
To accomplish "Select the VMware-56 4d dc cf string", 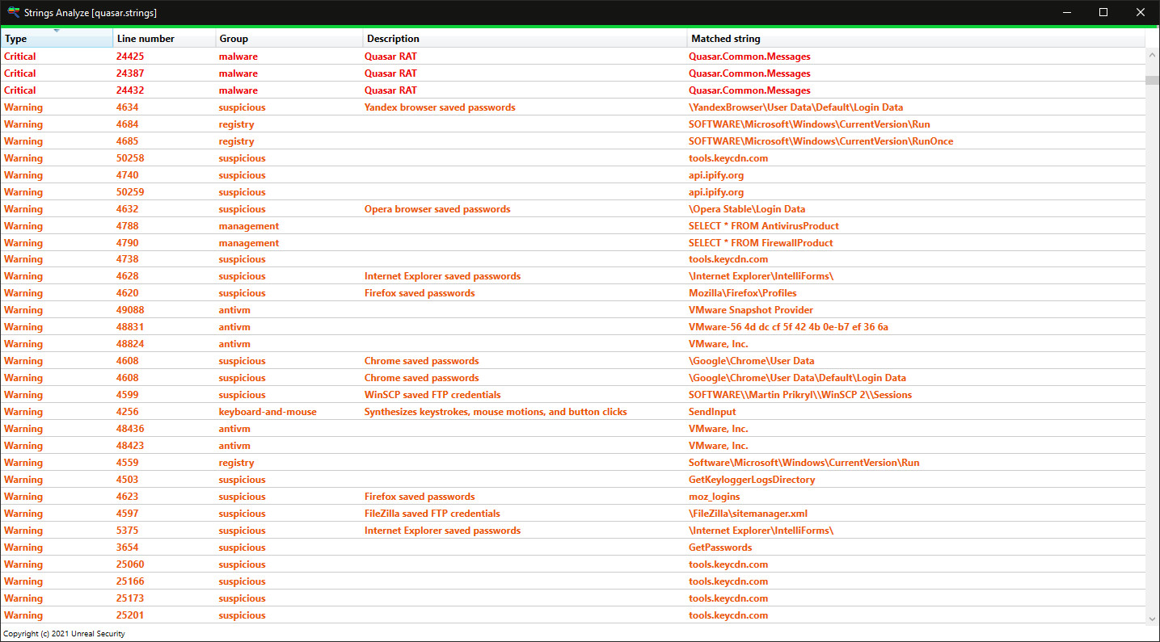I will click(x=788, y=327).
